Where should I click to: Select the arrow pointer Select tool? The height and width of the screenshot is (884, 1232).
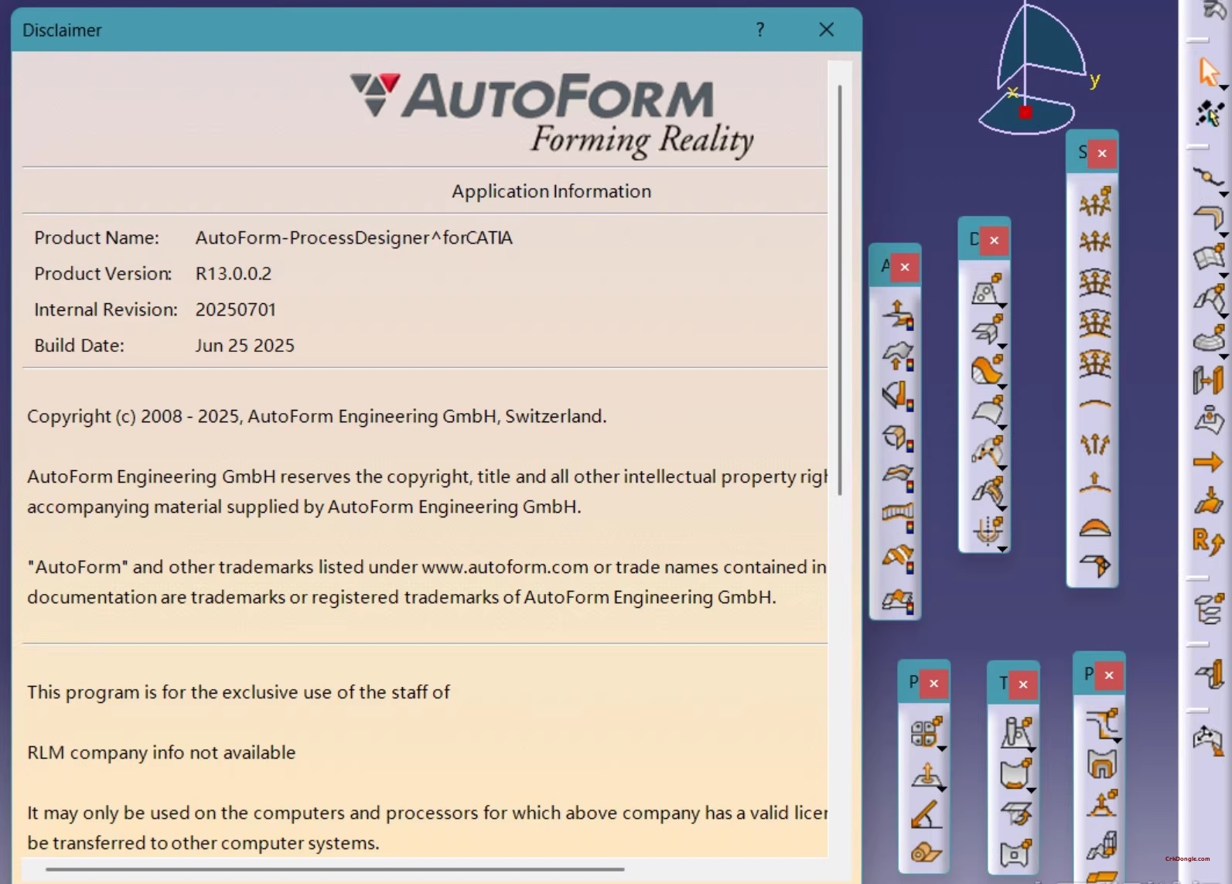click(1209, 72)
